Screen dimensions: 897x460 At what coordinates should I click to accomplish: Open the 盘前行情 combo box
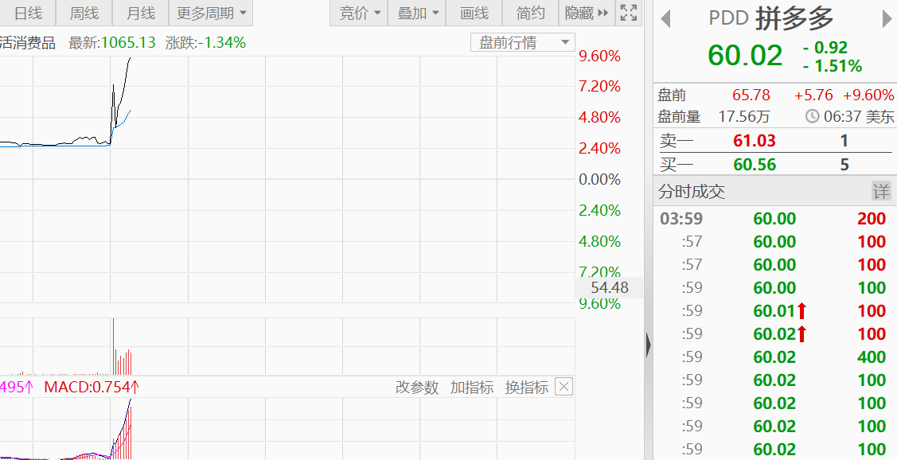point(523,42)
